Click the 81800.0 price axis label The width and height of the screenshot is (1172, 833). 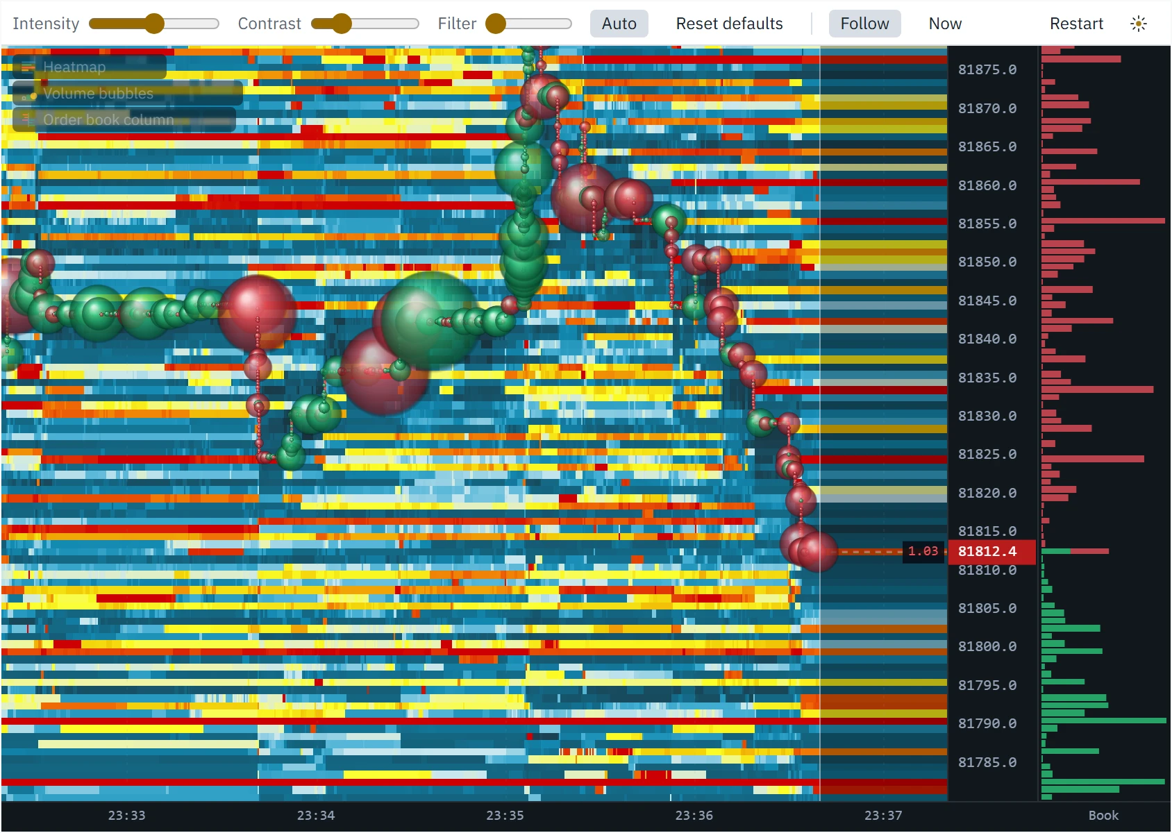point(987,646)
